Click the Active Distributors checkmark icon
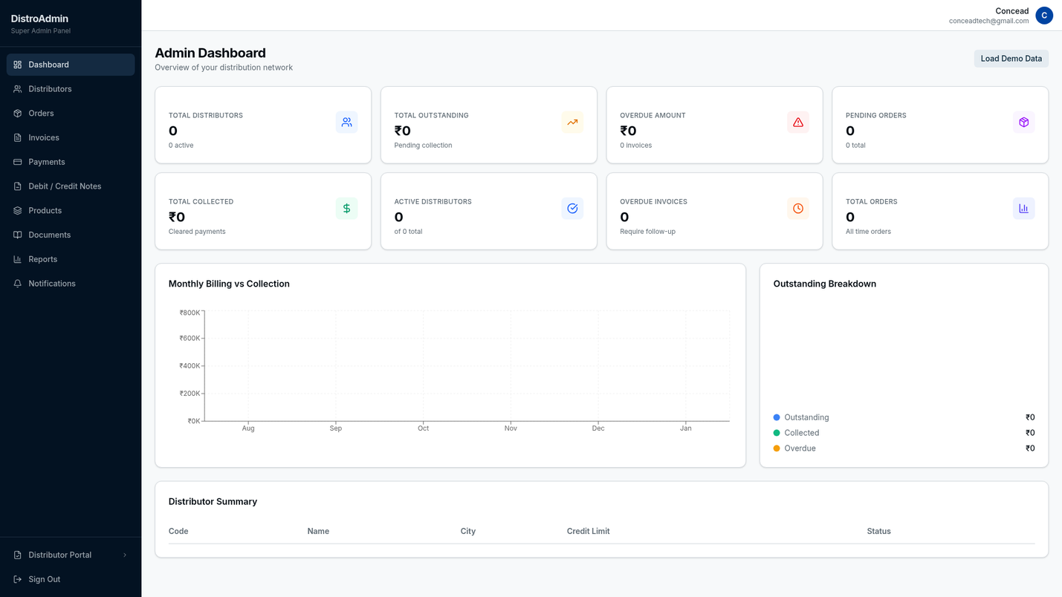Screen dimensions: 1062x597 (x=572, y=209)
